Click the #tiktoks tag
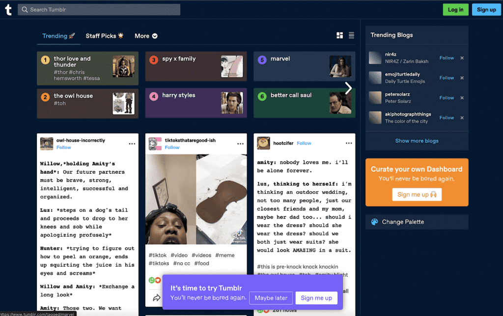 pos(159,263)
